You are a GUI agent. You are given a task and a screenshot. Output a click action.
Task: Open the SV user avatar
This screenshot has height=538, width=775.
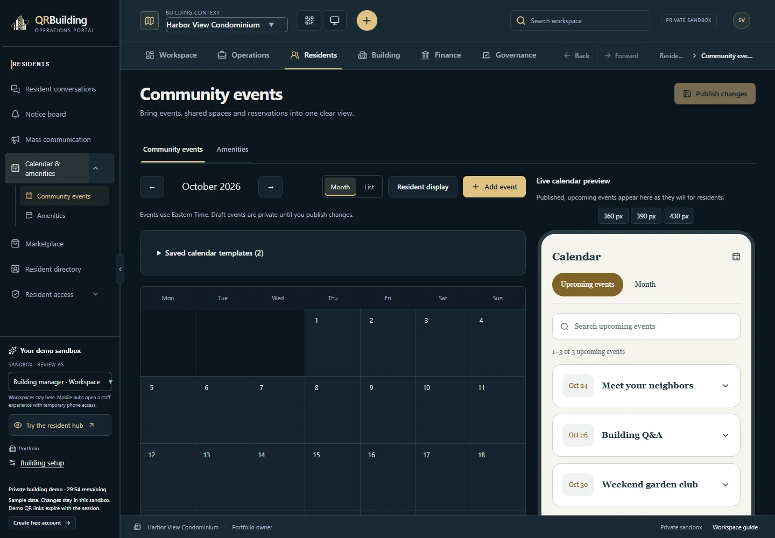pos(742,20)
